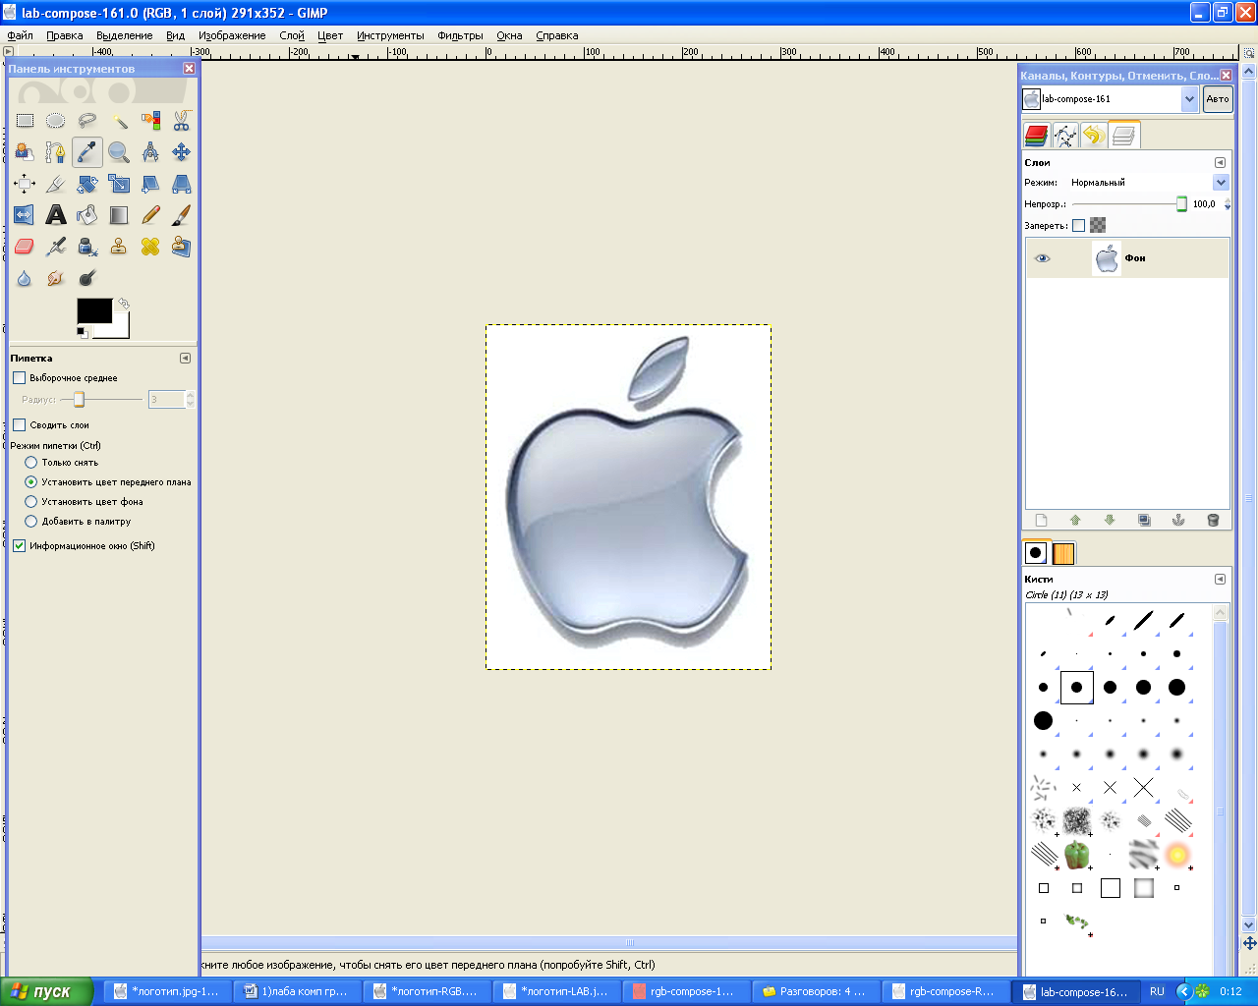
Task: Select the Perspective tool
Action: coord(182,184)
